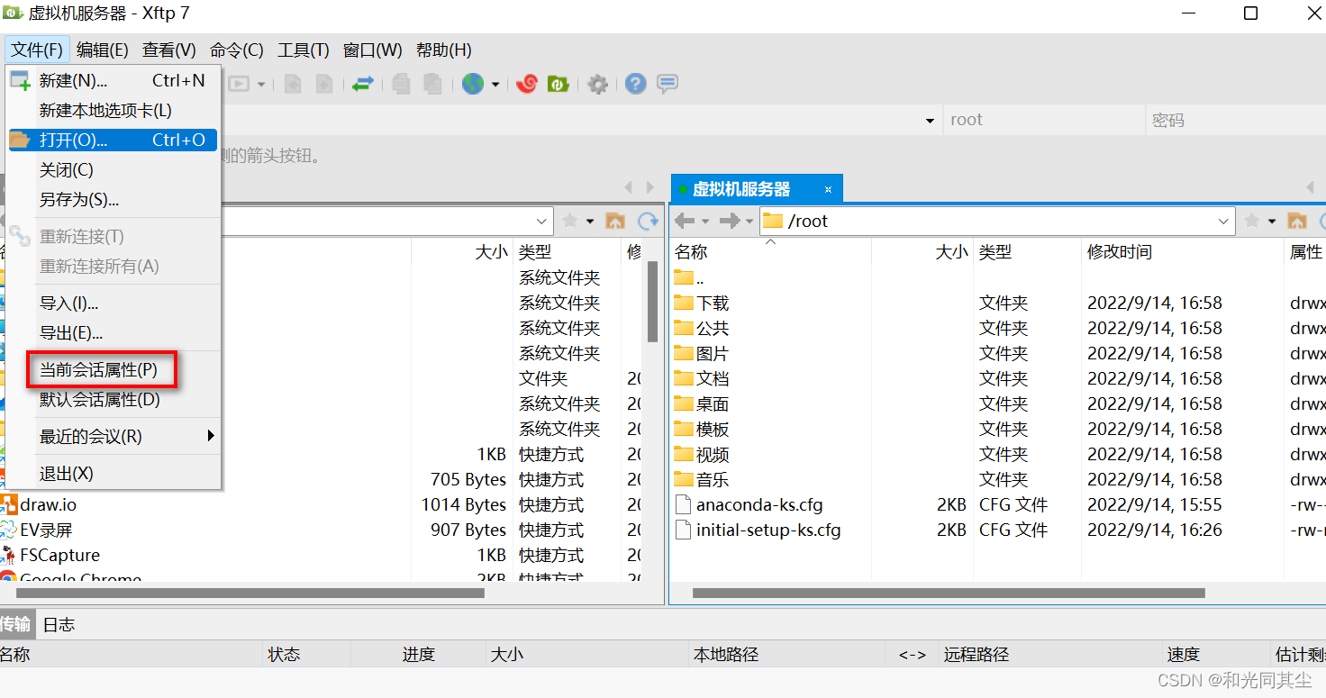Viewport: 1326px width, 698px height.
Task: Open the remote back-history dropdown arrow
Action: point(705,221)
